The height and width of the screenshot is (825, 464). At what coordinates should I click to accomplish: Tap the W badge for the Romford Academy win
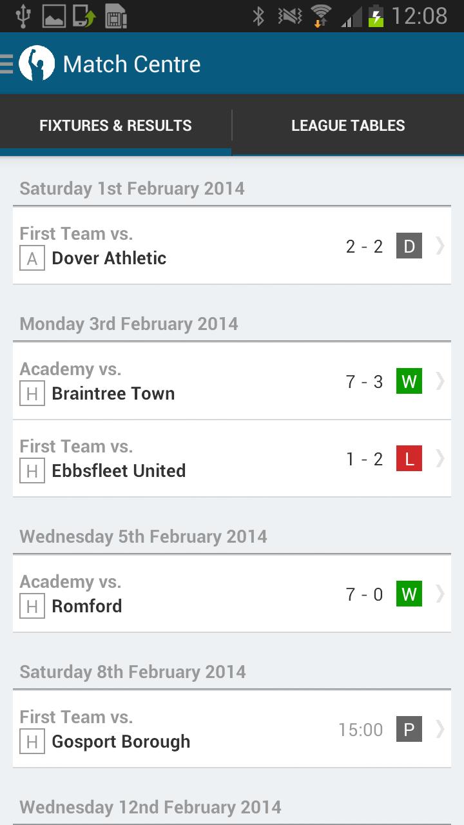pos(408,594)
